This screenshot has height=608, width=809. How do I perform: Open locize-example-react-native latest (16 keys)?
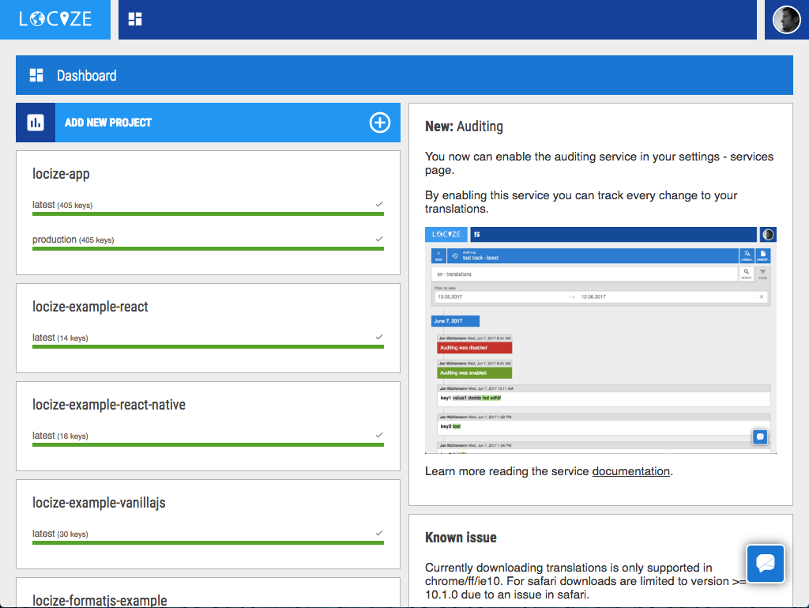point(60,436)
